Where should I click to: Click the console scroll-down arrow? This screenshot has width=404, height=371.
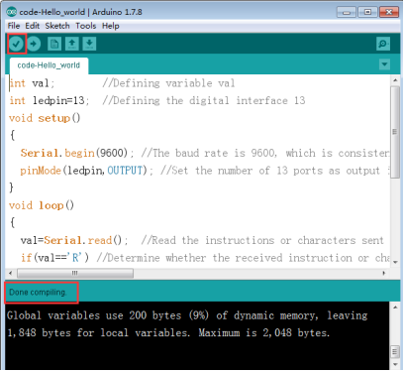[x=395, y=364]
